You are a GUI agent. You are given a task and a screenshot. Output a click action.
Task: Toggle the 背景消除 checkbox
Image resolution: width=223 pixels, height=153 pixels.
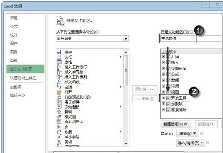(x=168, y=110)
